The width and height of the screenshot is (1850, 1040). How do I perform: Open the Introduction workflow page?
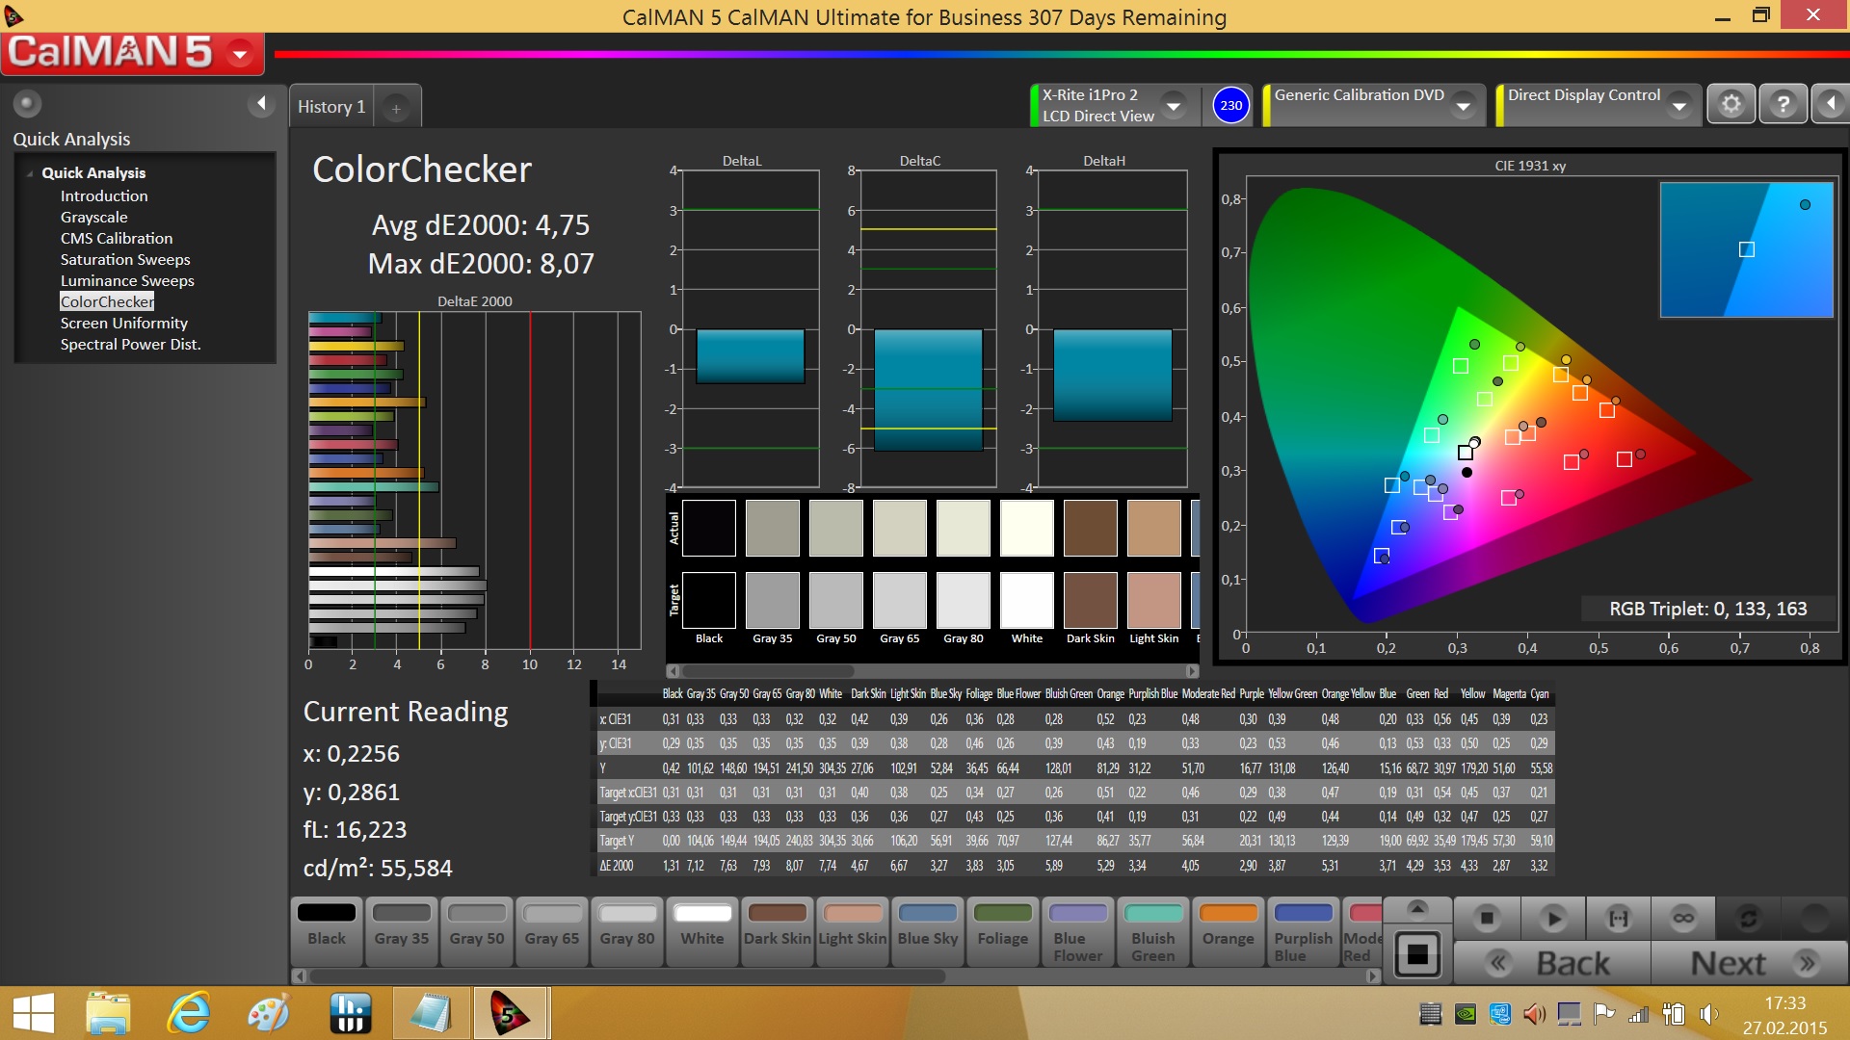(x=104, y=195)
